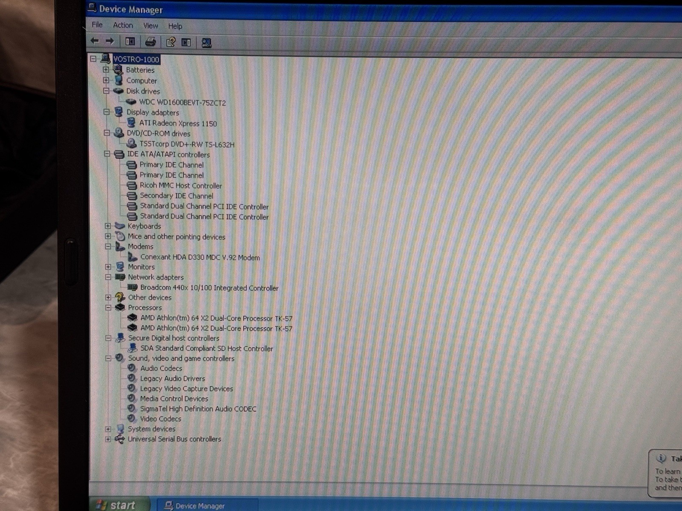
Task: Collapse the DVD/CD-ROM drives category
Action: tap(107, 133)
